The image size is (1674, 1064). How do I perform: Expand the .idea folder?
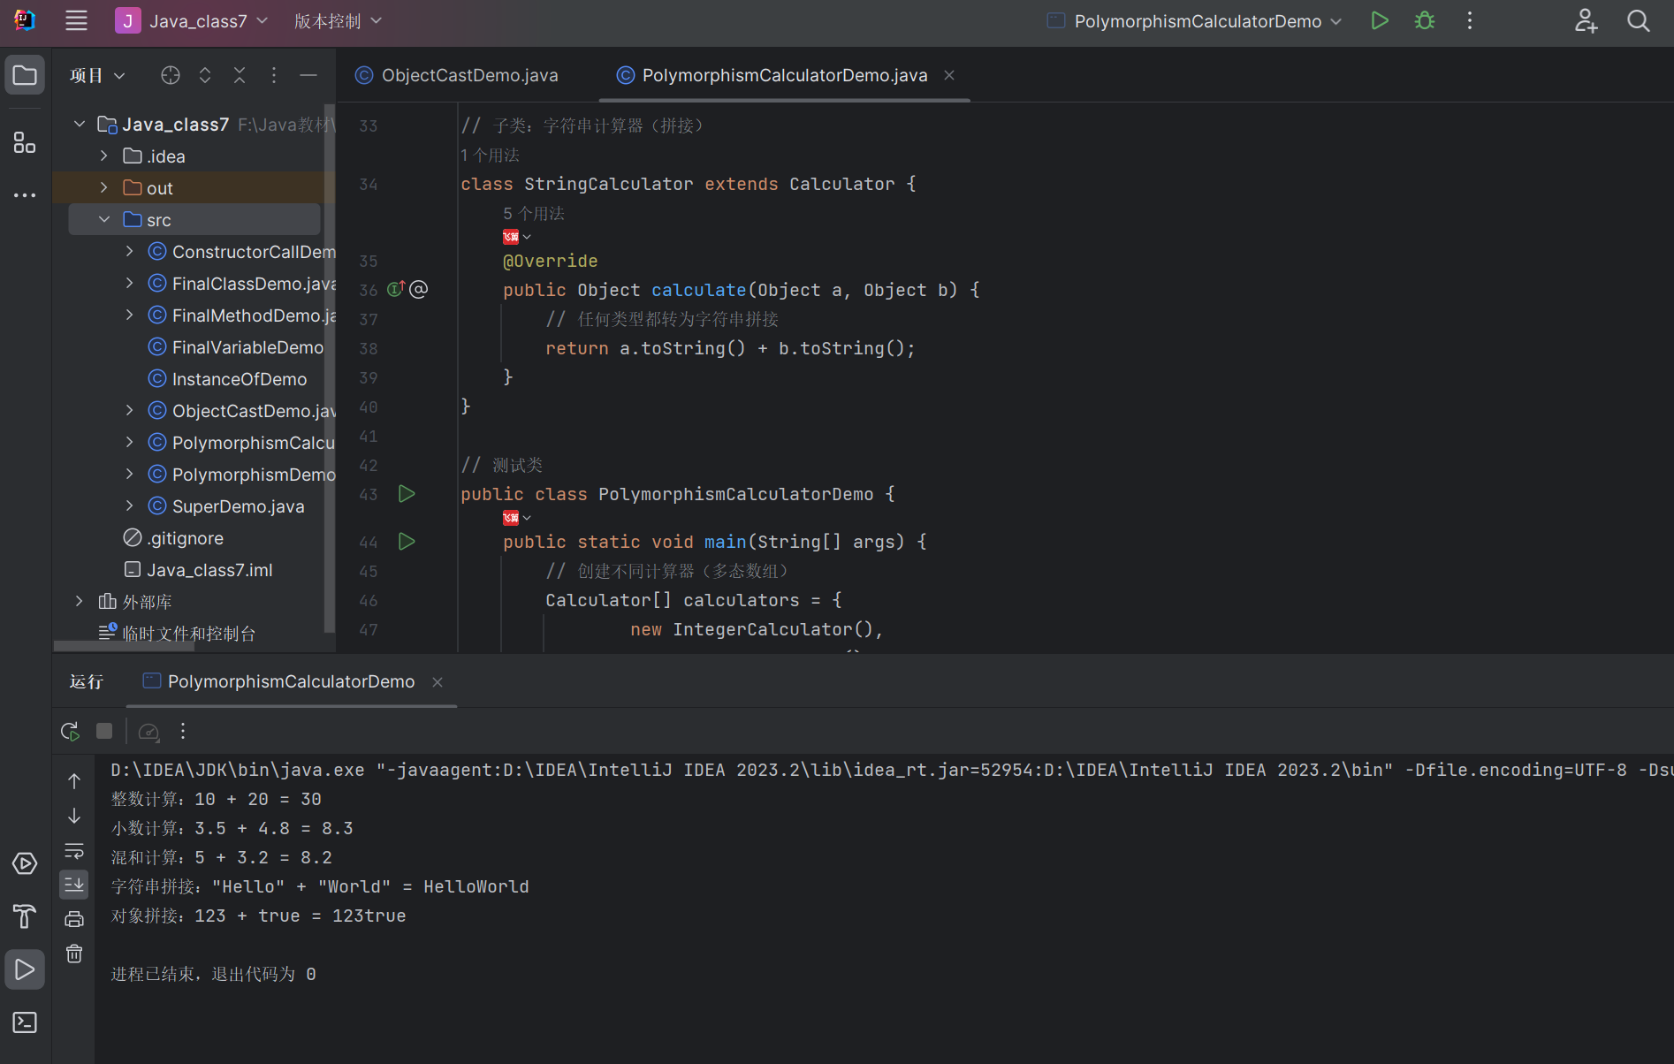[104, 156]
